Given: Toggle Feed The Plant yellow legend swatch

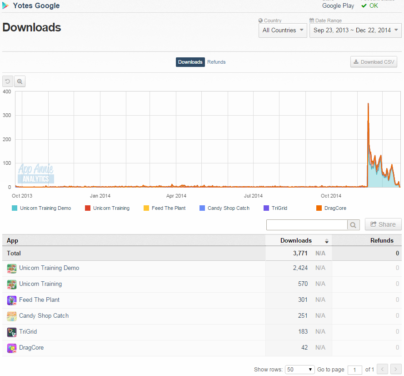Looking at the screenshot, I should click(x=146, y=208).
